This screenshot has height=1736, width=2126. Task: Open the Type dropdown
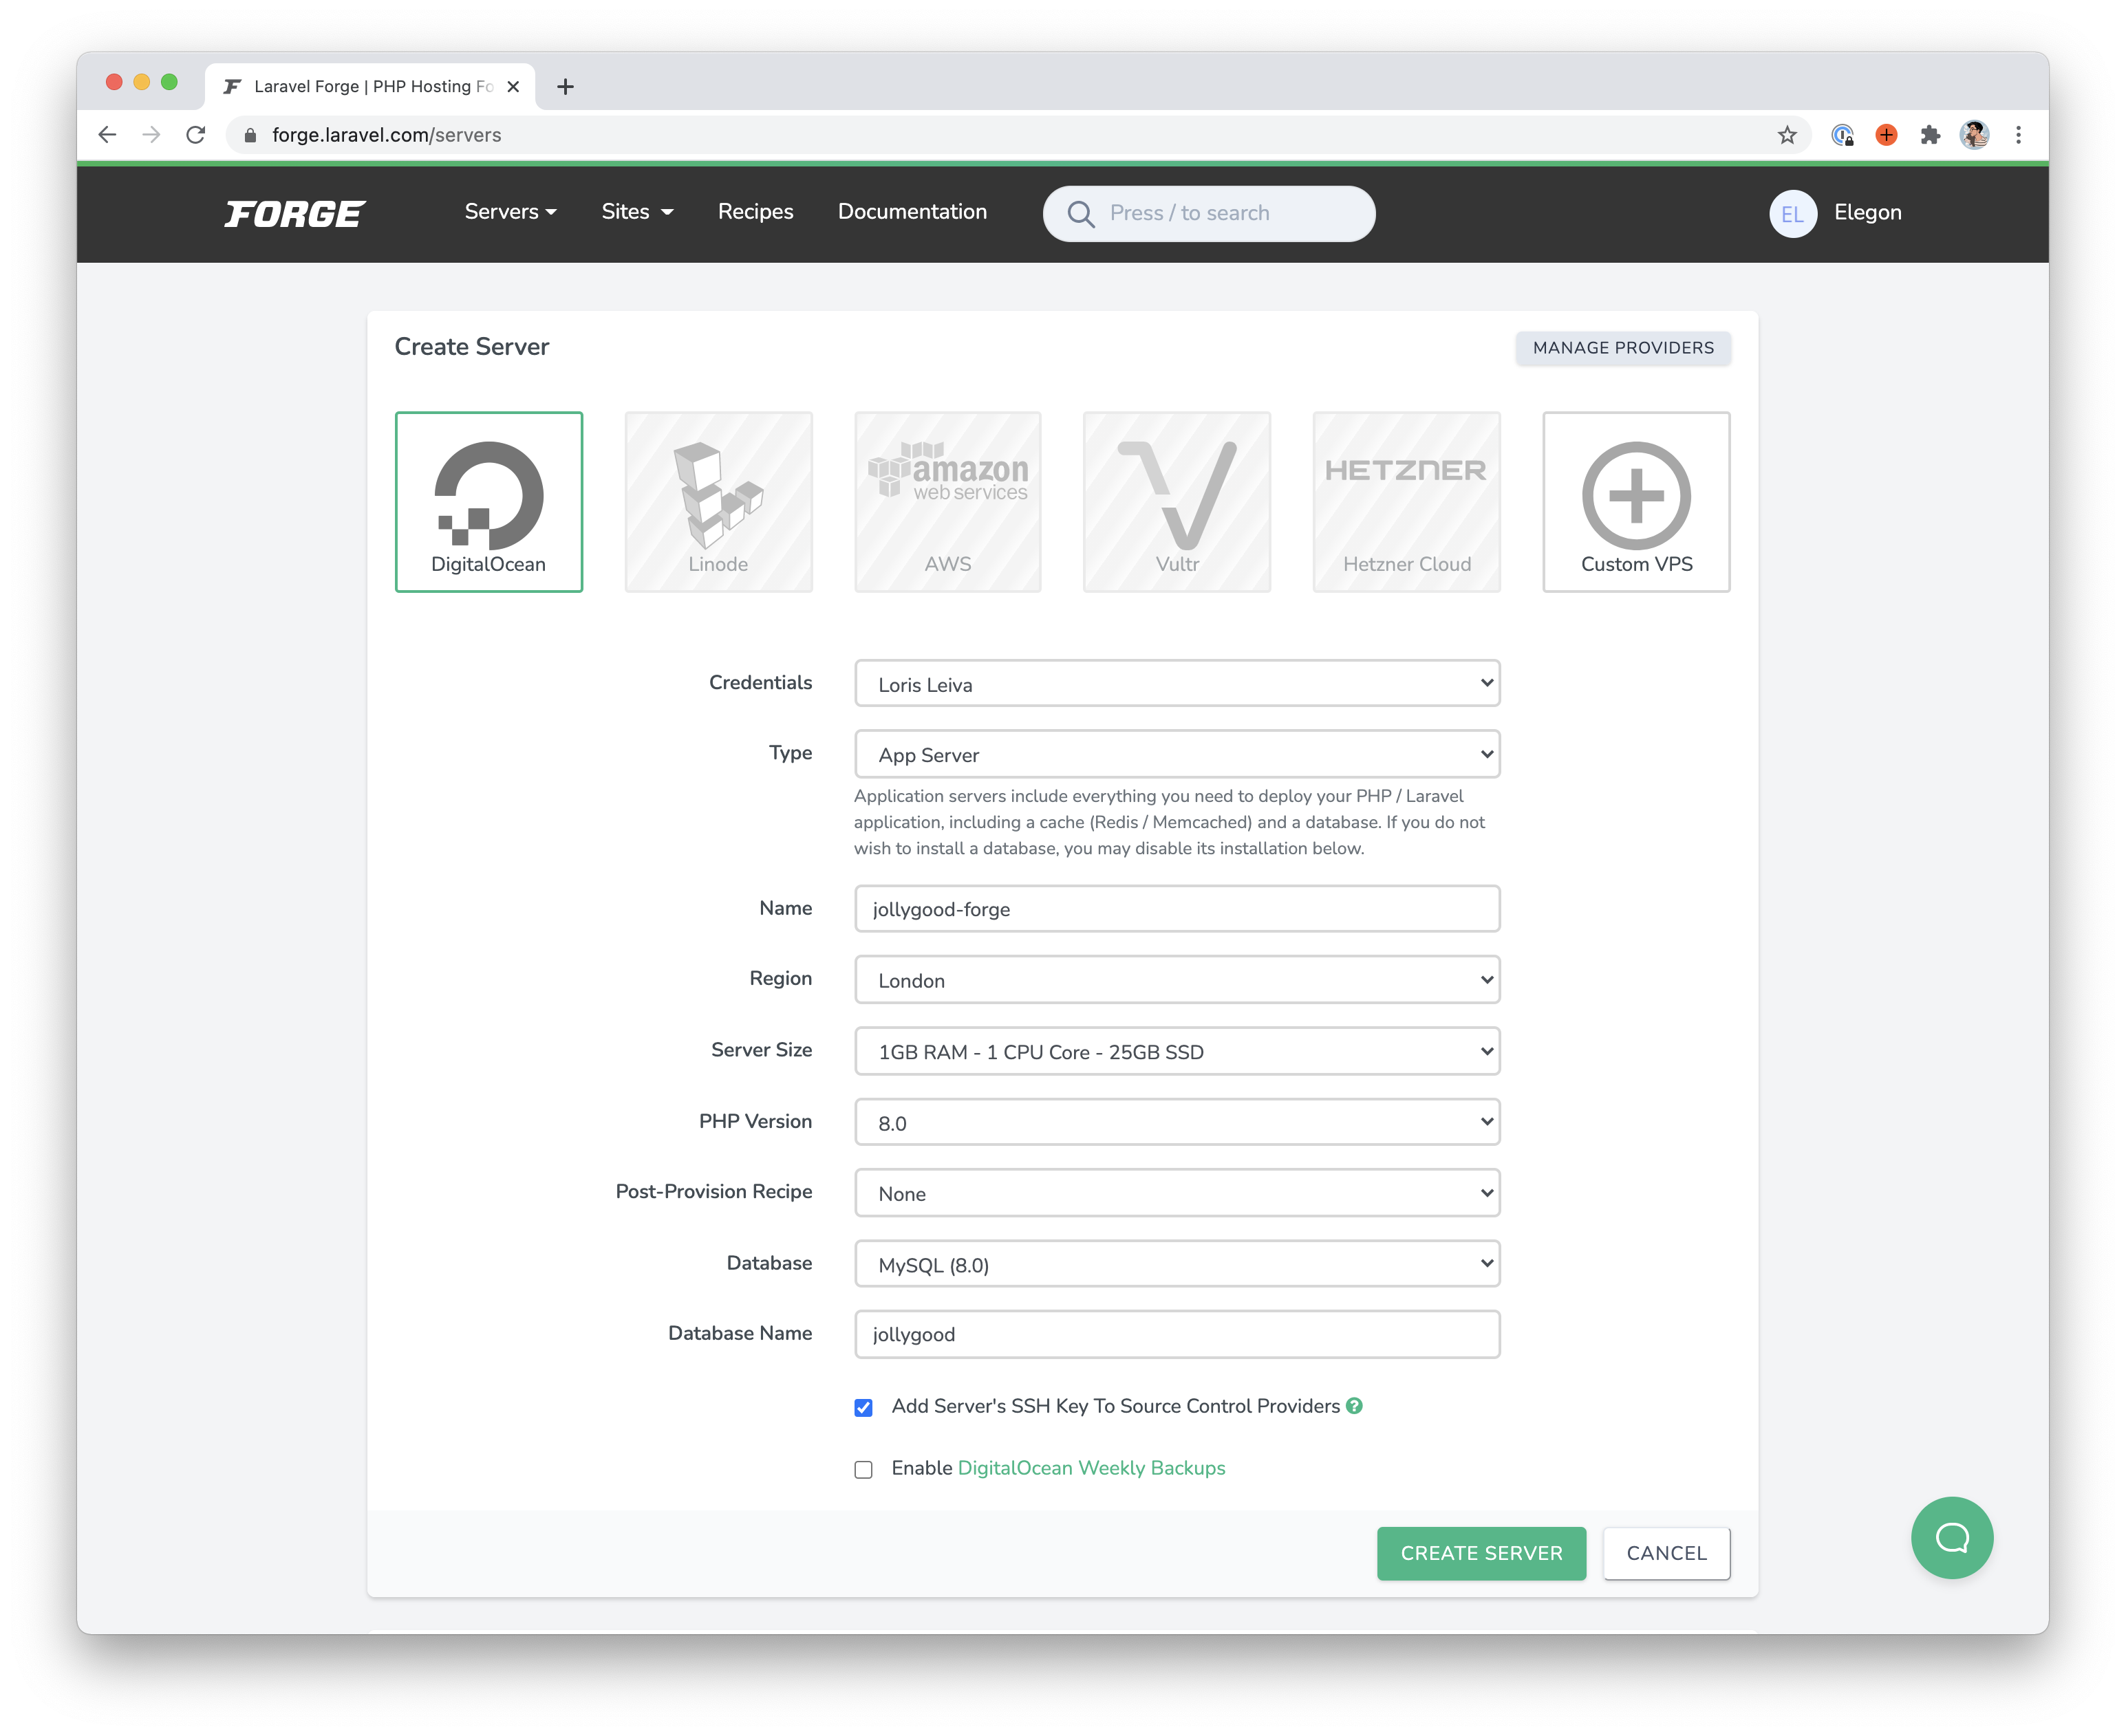click(x=1177, y=753)
